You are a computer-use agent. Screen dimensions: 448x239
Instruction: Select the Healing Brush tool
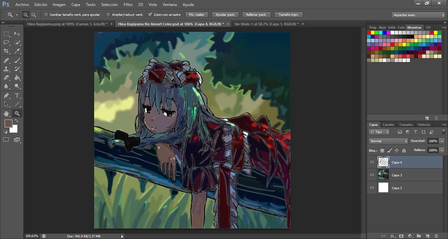pyautogui.click(x=6, y=60)
